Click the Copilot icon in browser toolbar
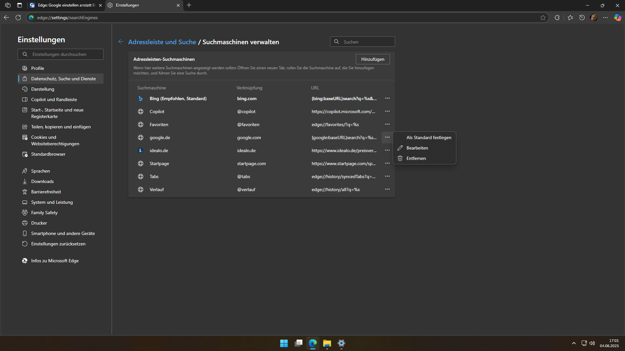Viewport: 625px width, 351px height. 618,18
